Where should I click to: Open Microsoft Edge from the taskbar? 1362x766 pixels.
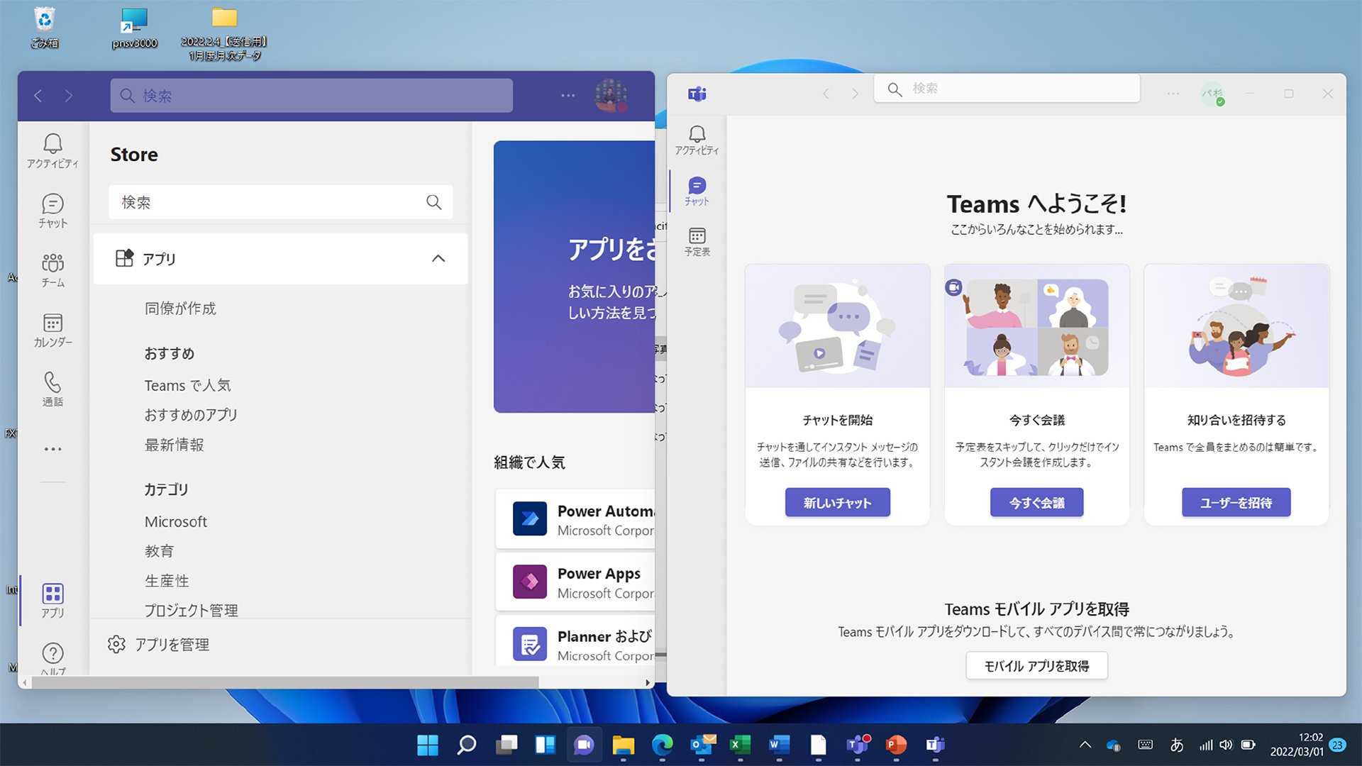pyautogui.click(x=662, y=745)
